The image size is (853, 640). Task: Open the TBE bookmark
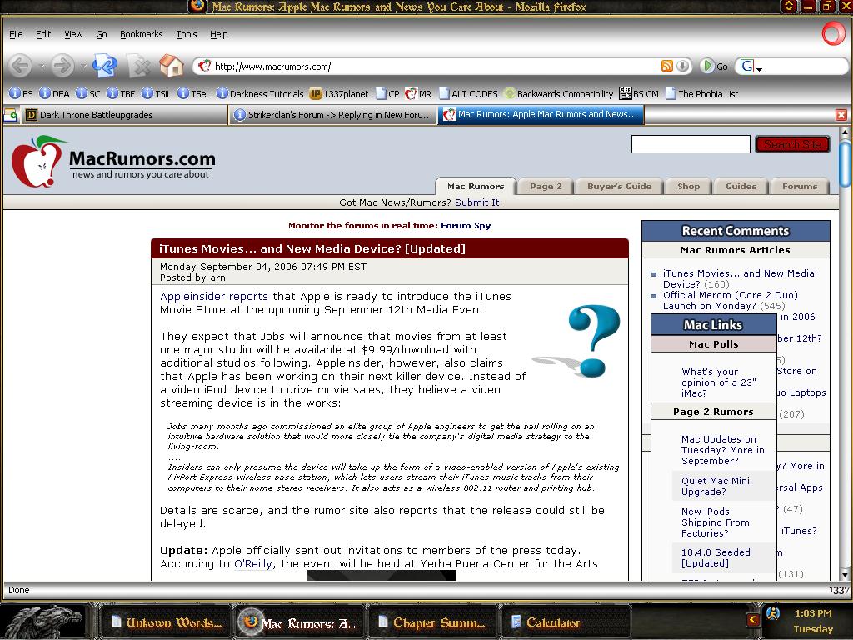(121, 93)
